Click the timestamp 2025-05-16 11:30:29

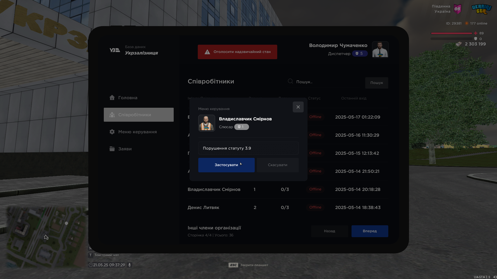pos(357,135)
